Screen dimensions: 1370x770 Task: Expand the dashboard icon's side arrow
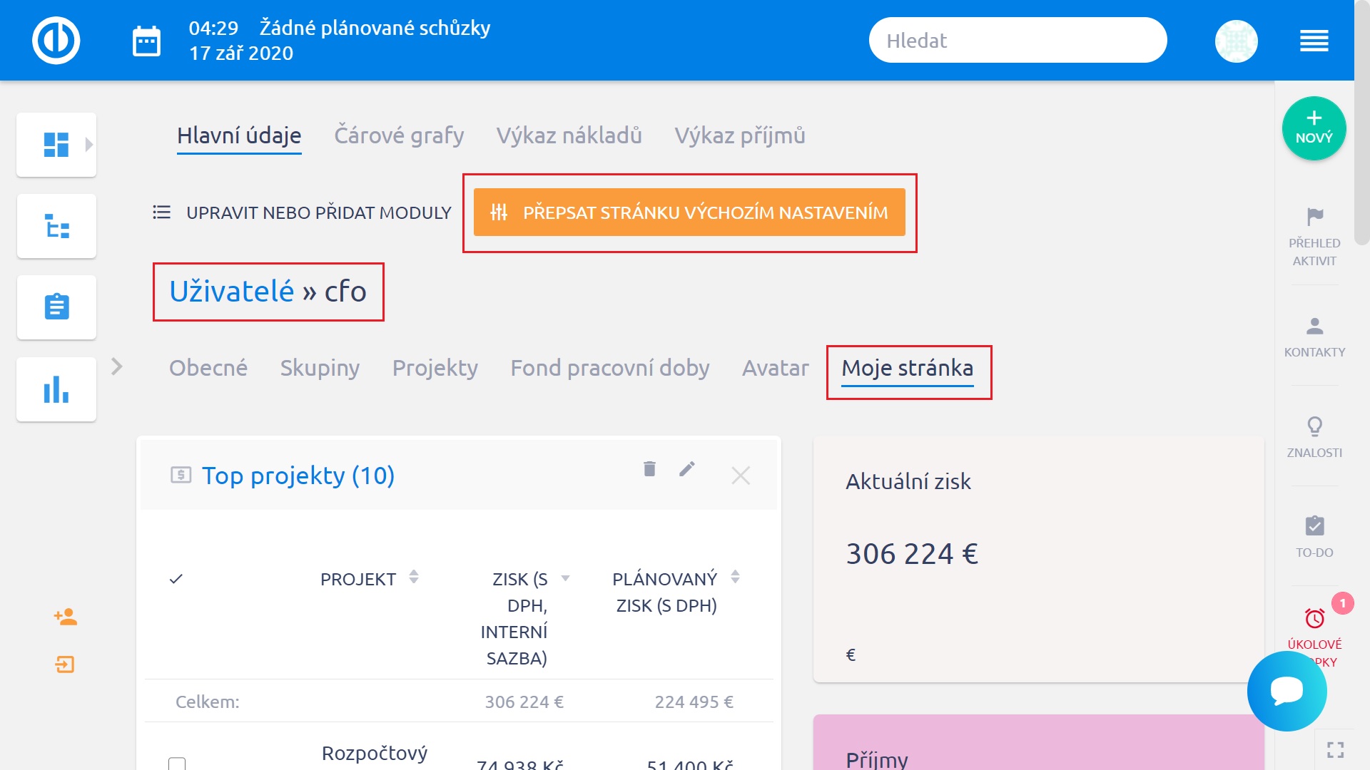[x=89, y=145]
